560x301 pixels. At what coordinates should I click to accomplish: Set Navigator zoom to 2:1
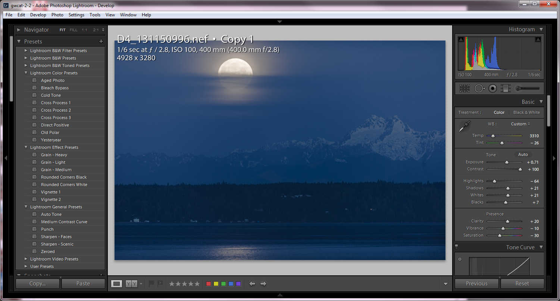coord(96,30)
